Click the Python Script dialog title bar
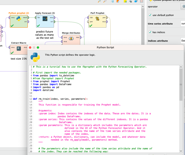This screenshot has width=185, height=155. [105, 48]
